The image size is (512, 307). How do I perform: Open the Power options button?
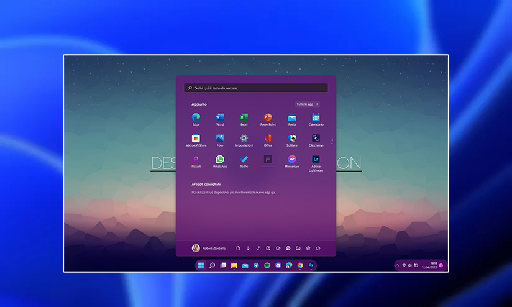tap(318, 248)
